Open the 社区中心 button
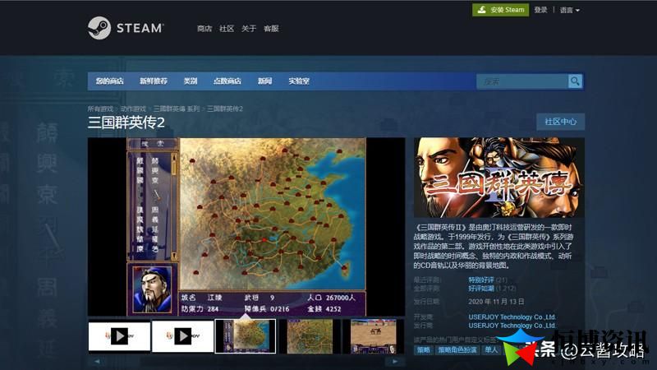This screenshot has height=370, width=657. (x=561, y=122)
